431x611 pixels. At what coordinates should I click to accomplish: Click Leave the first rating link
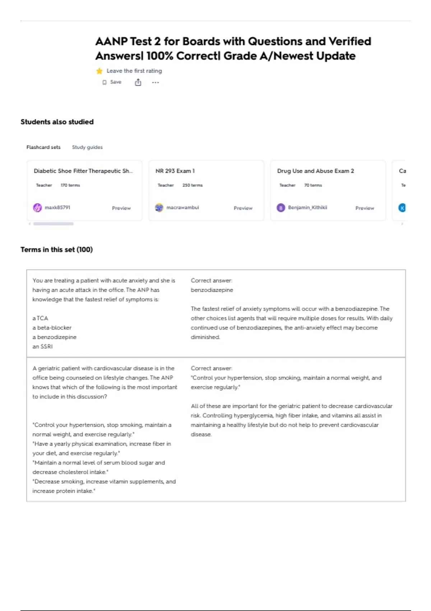(134, 71)
